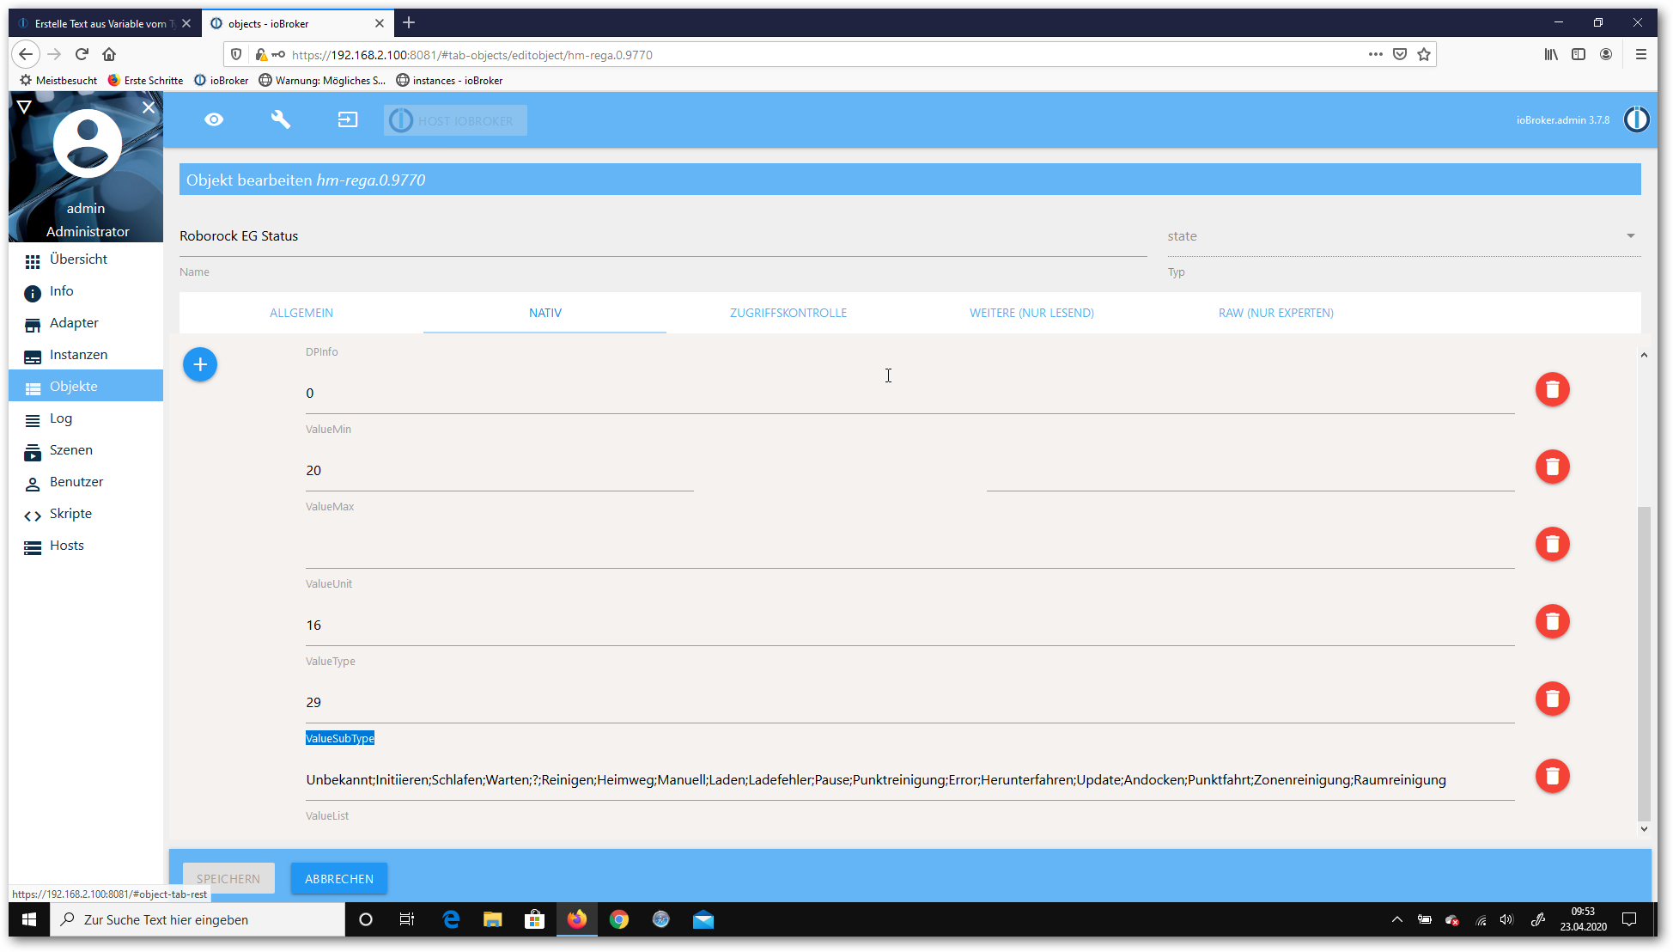This screenshot has width=1673, height=952.
Task: Click the blue plus add-attribute button
Action: coord(200,364)
